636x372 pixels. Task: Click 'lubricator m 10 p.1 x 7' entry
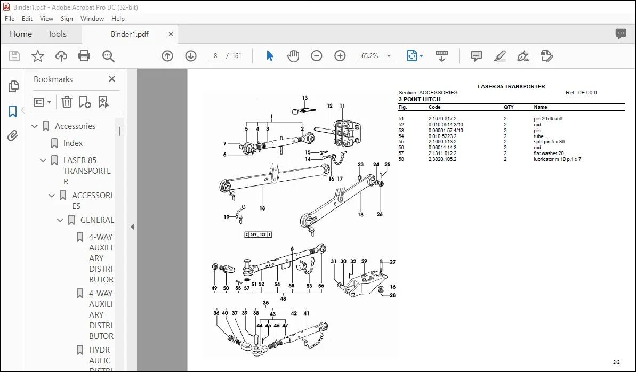(x=557, y=159)
